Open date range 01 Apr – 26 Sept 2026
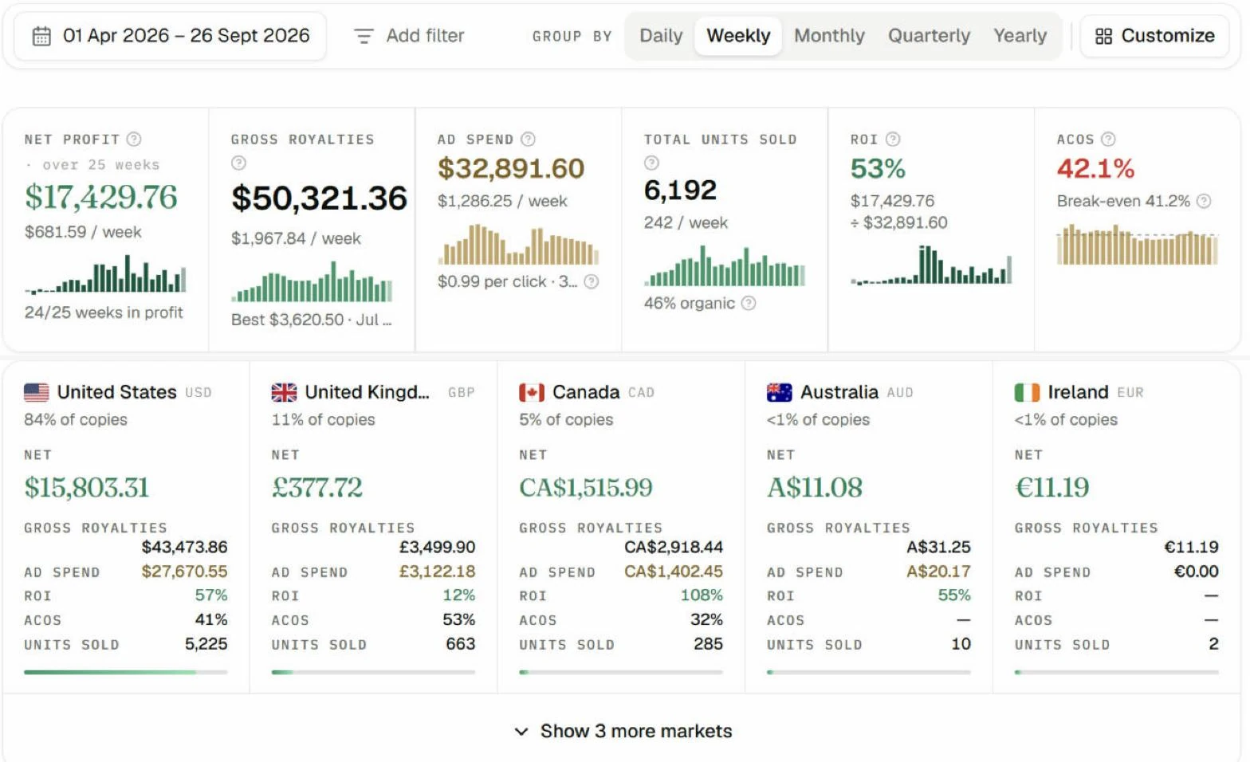 click(x=170, y=36)
